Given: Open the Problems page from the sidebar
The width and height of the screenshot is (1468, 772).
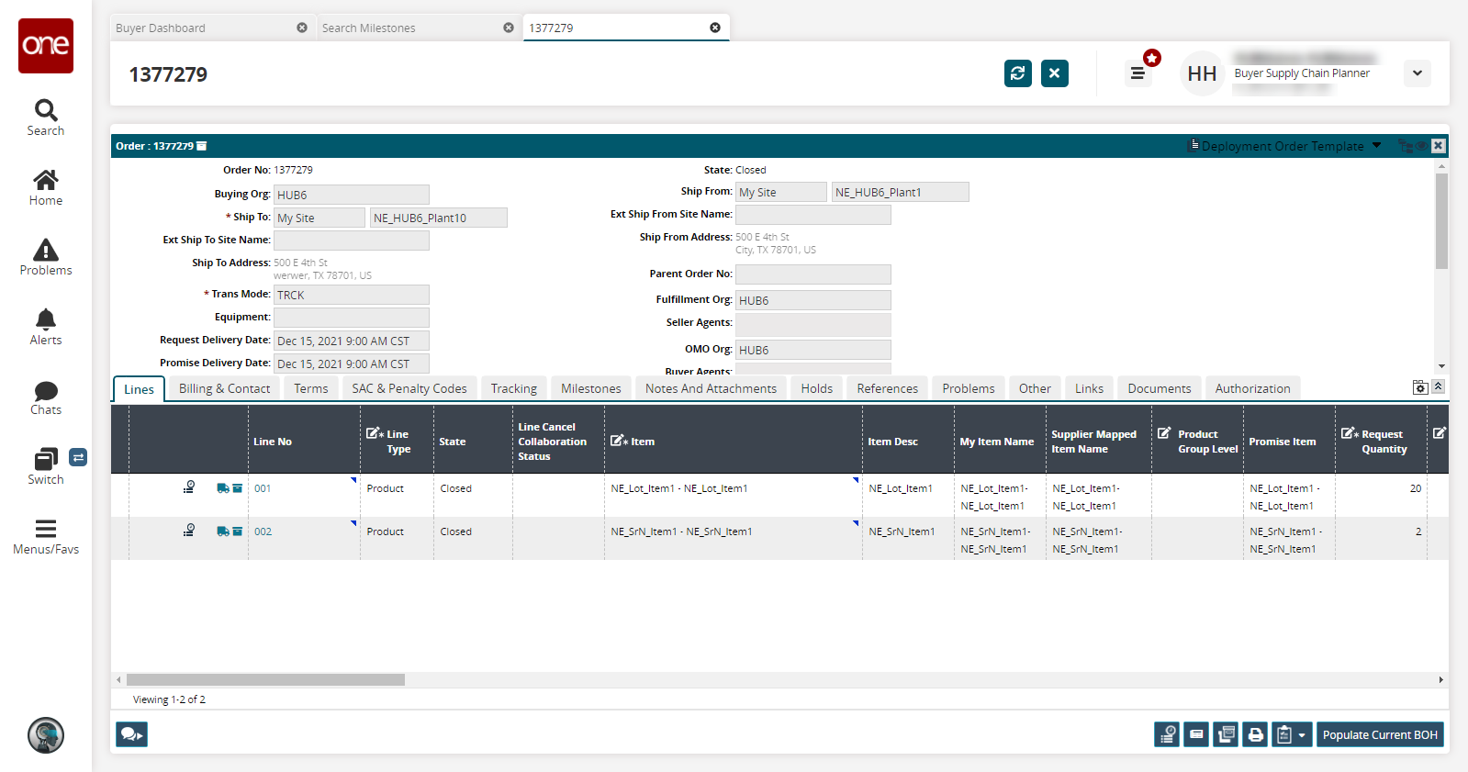Looking at the screenshot, I should coord(46,257).
